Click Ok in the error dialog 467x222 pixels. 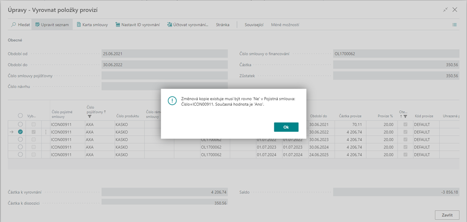click(x=286, y=127)
